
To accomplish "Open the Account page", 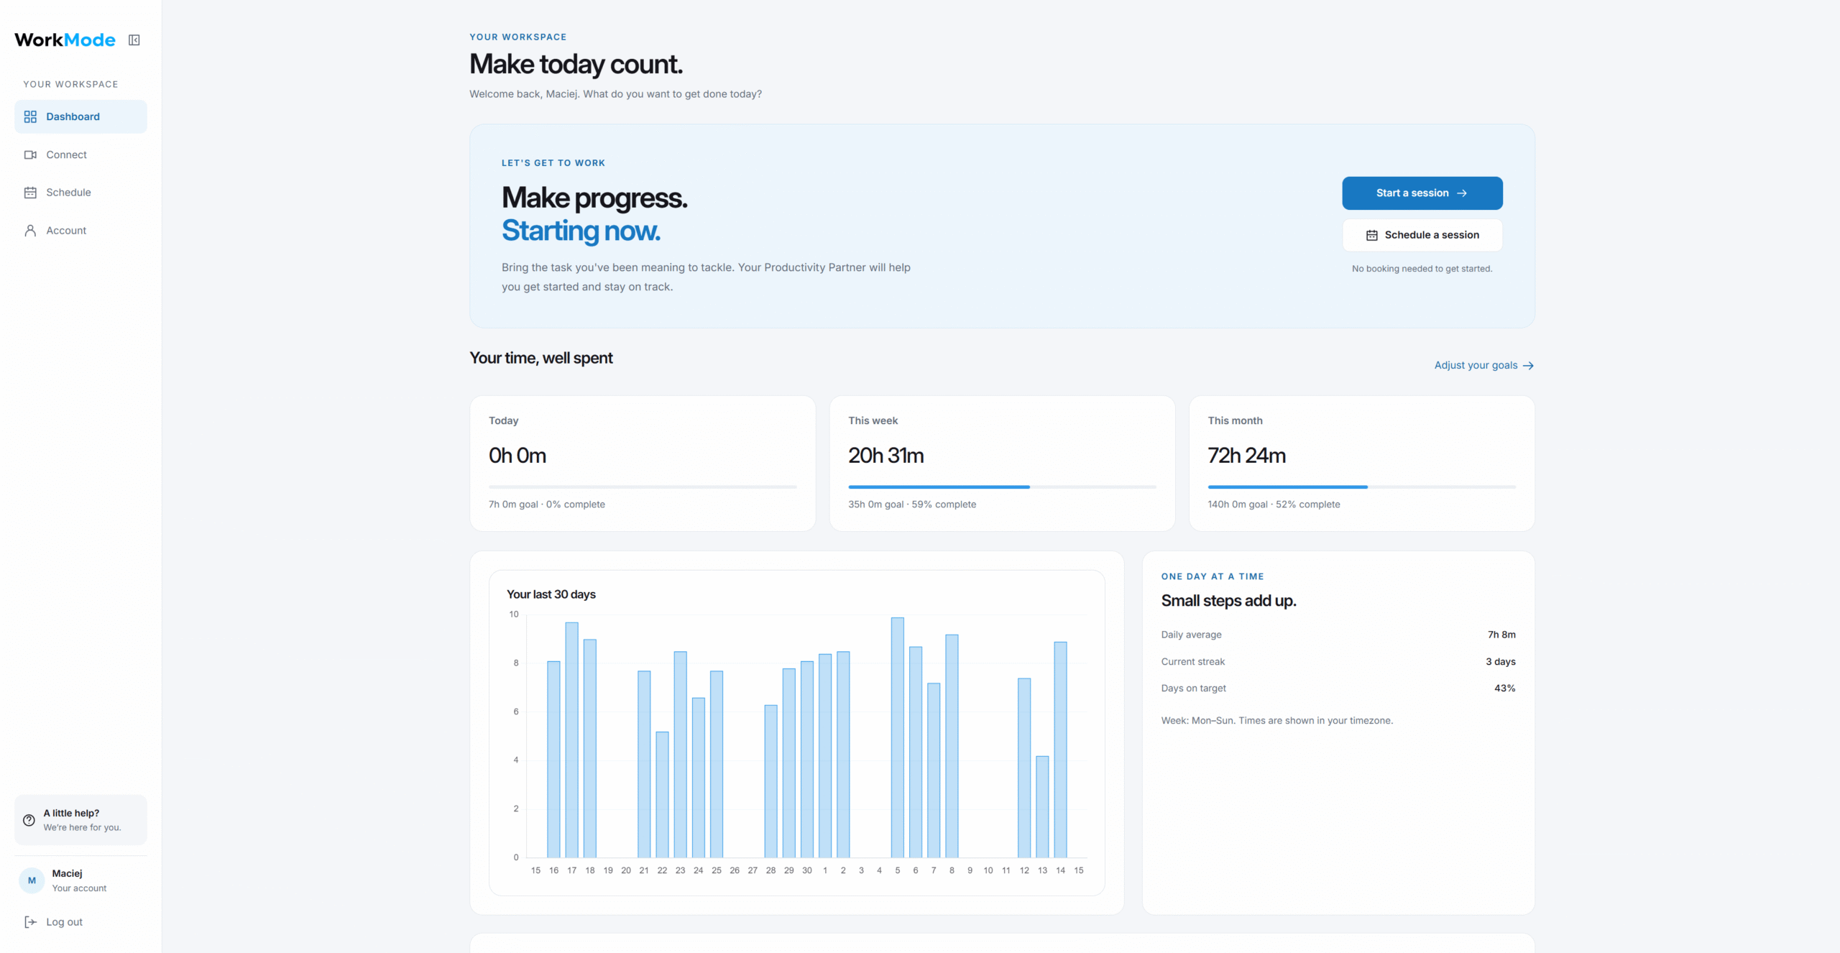I will click(80, 231).
